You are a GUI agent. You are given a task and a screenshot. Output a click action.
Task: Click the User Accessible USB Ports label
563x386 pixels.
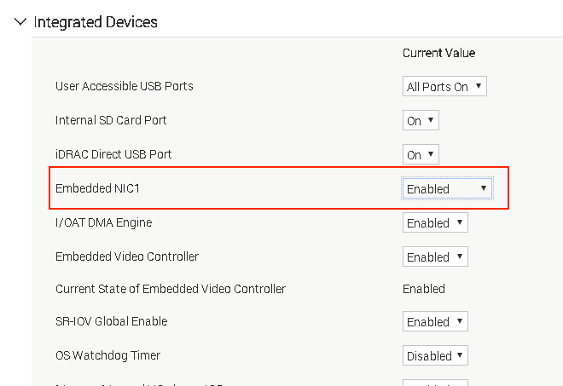pos(125,87)
